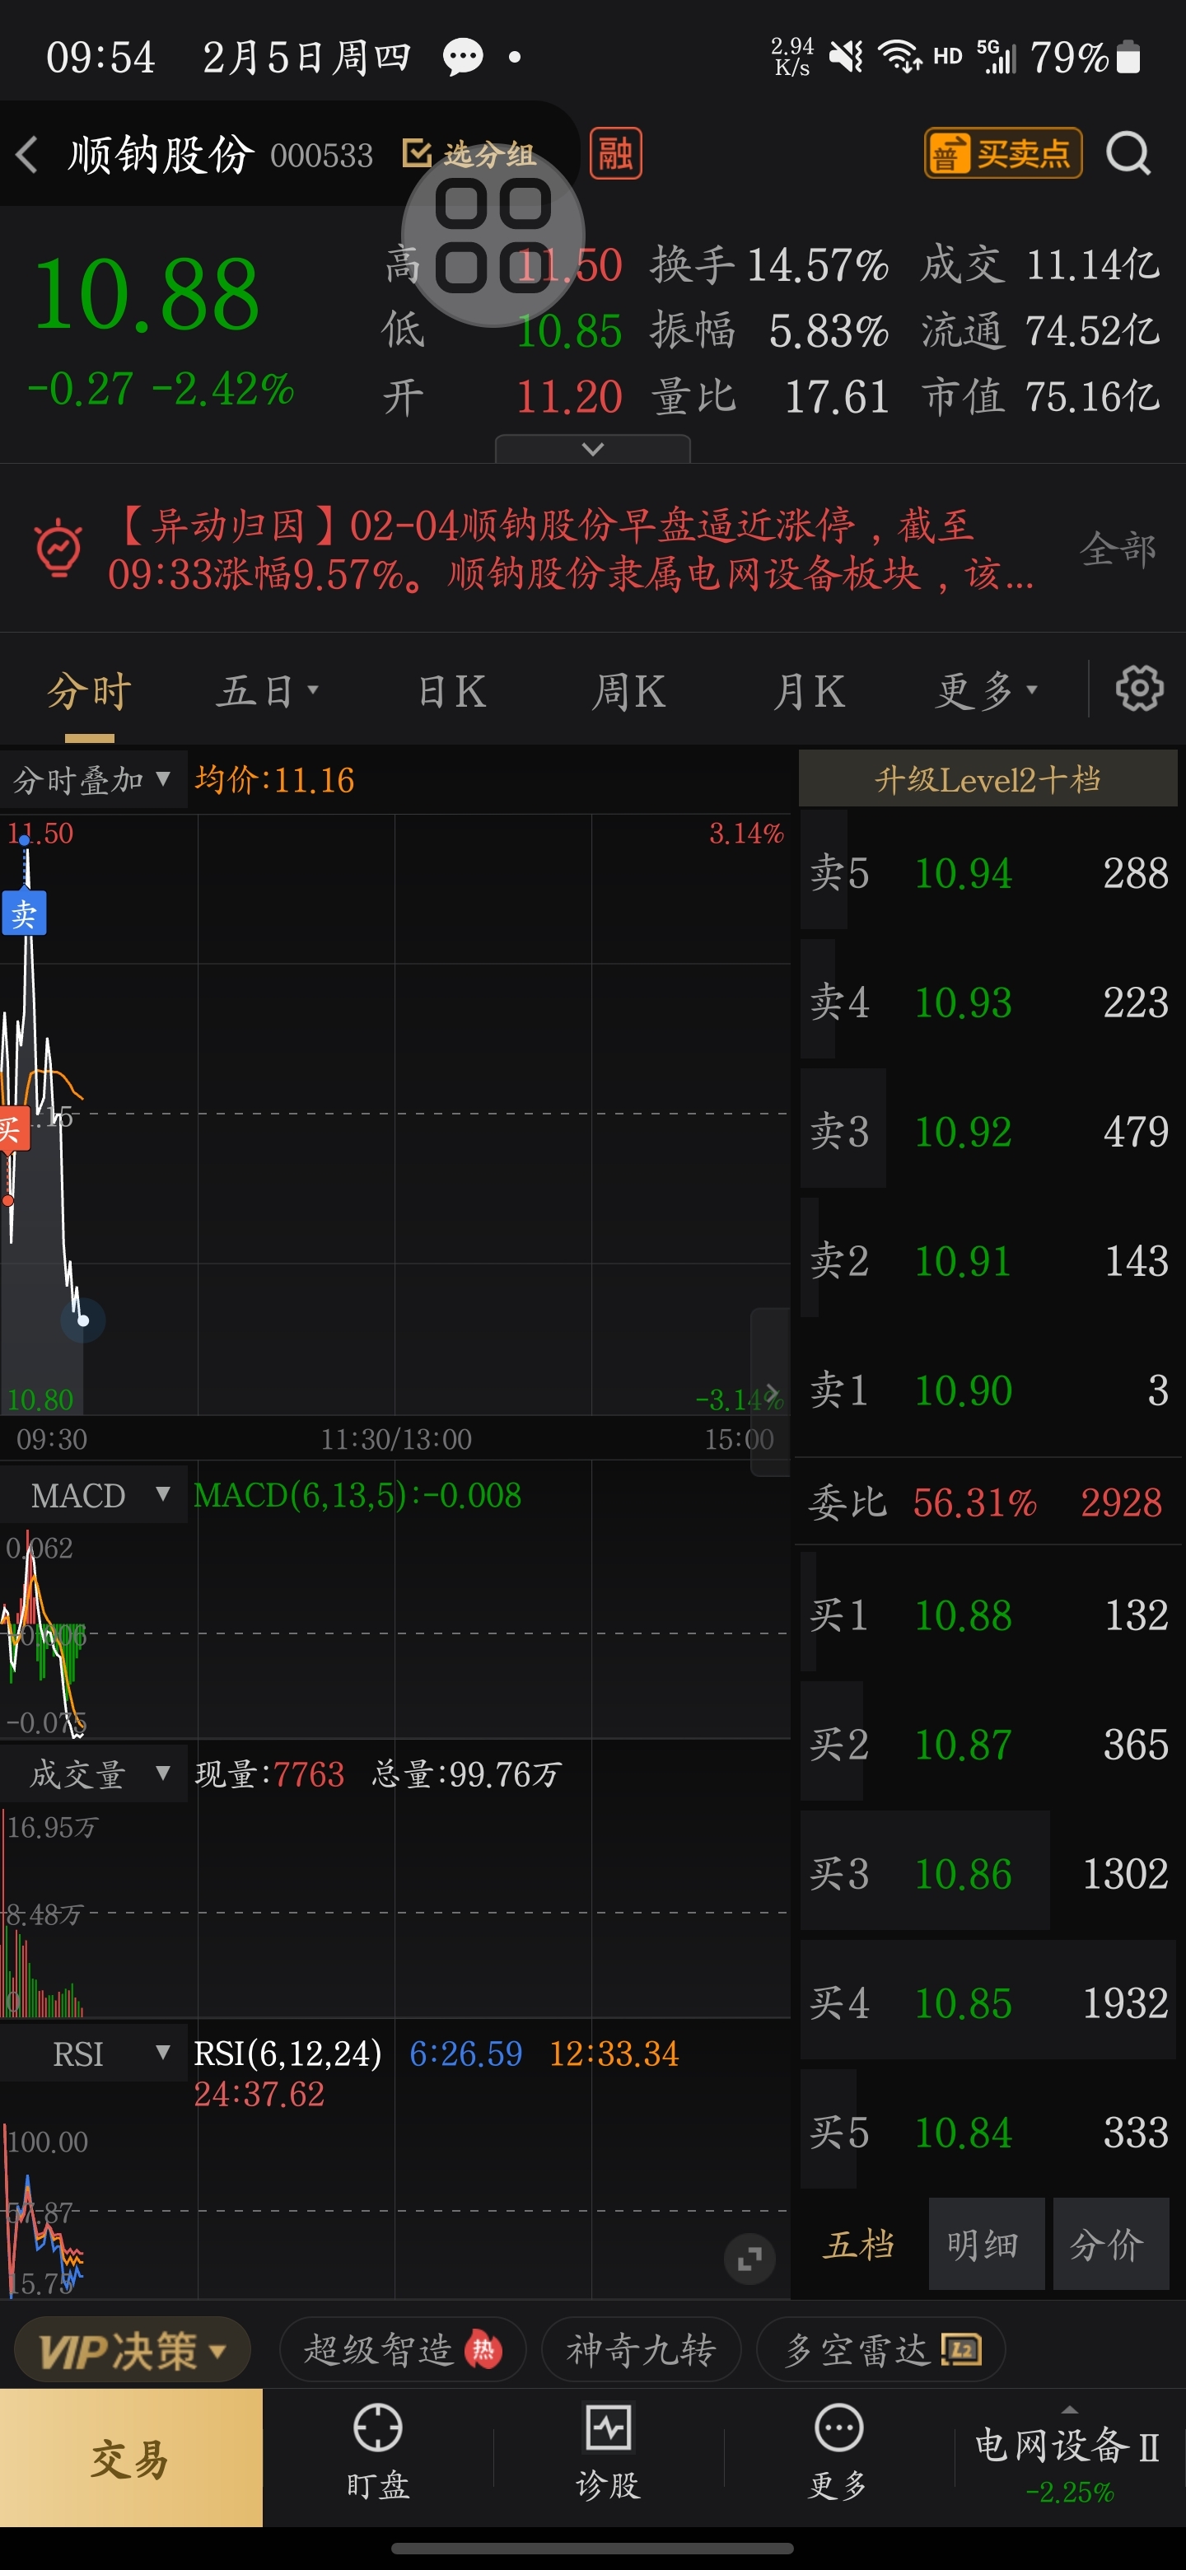The width and height of the screenshot is (1186, 2570).
Task: Open the 买卖点 buy-sell points button
Action: (x=1002, y=154)
